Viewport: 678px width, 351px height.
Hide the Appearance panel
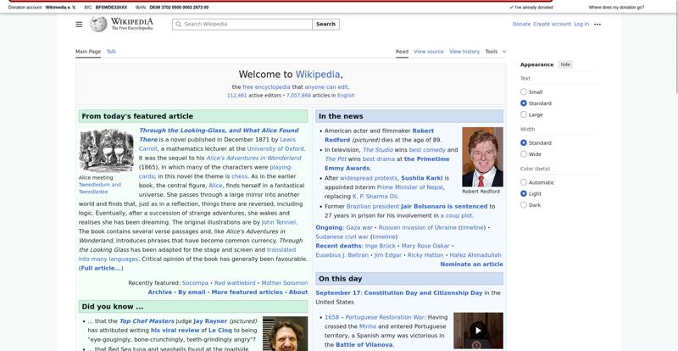(565, 64)
